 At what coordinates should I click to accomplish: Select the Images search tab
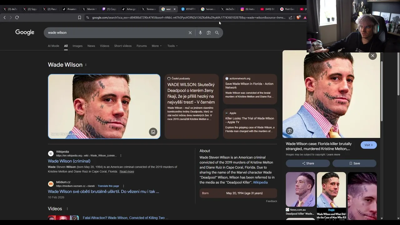coord(77,46)
